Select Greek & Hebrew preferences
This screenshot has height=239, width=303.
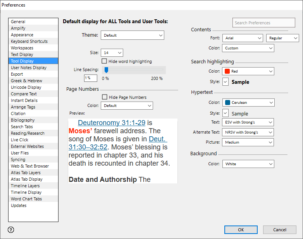click(x=26, y=81)
